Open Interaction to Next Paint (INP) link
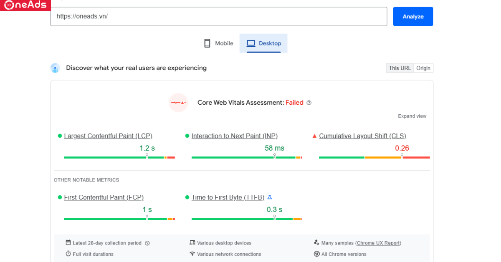The image size is (501, 262). [234, 136]
